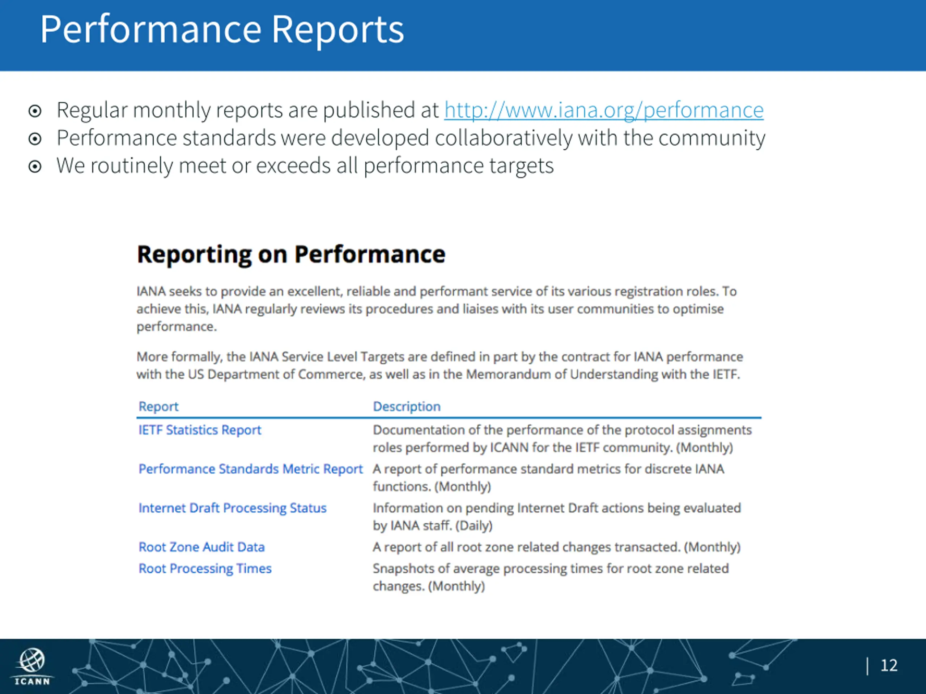Click the 'Description' column header
This screenshot has width=926, height=694.
coord(407,407)
